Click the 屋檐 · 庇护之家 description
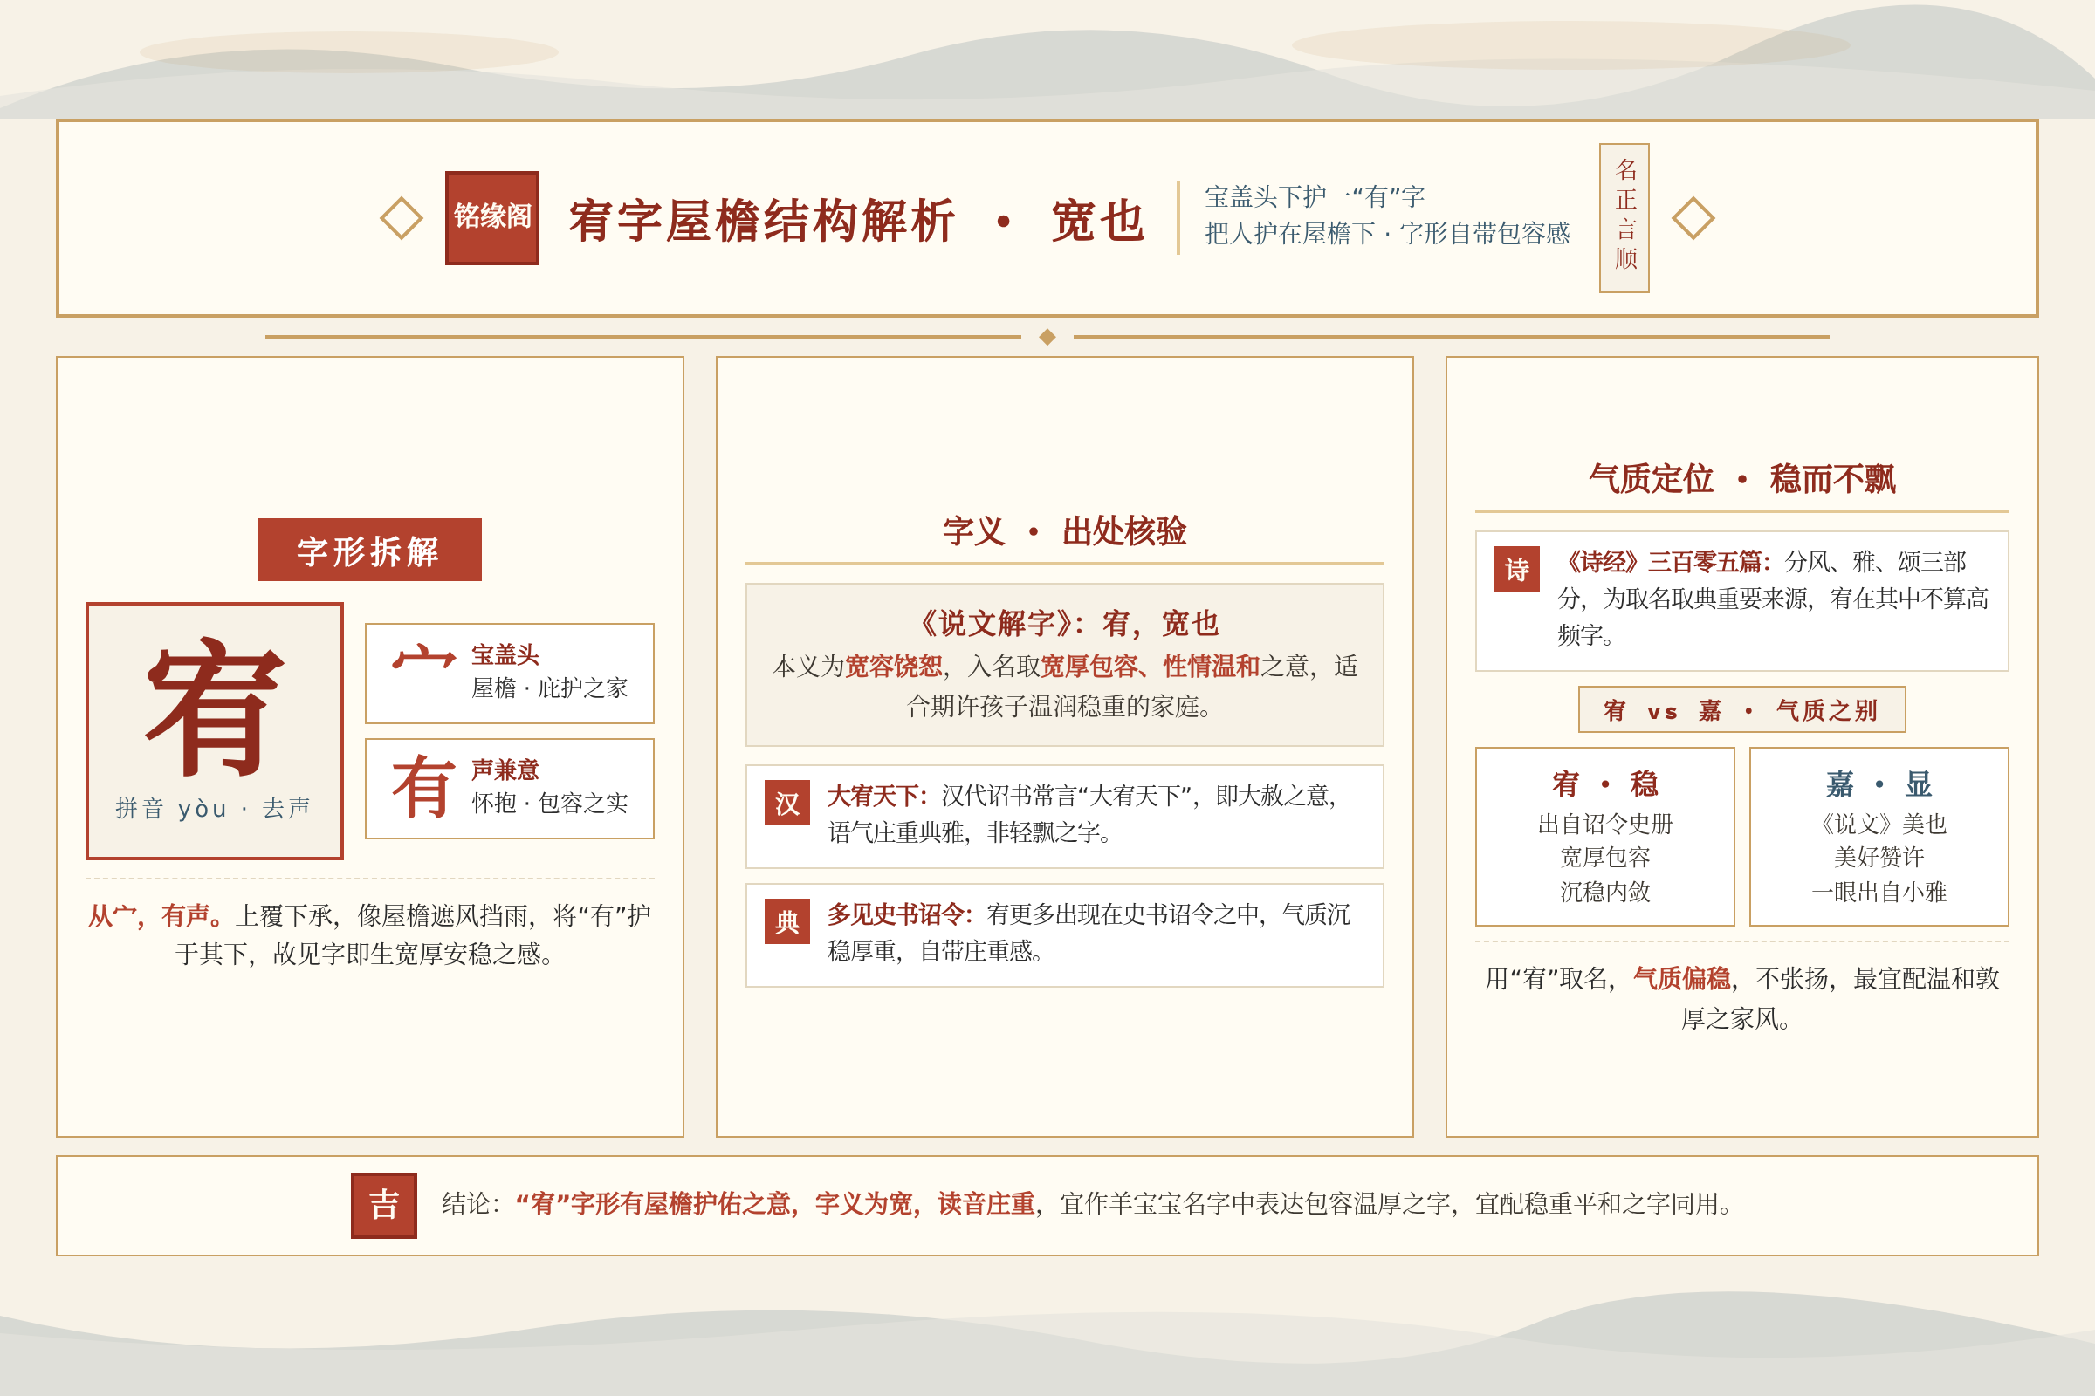 tap(550, 688)
